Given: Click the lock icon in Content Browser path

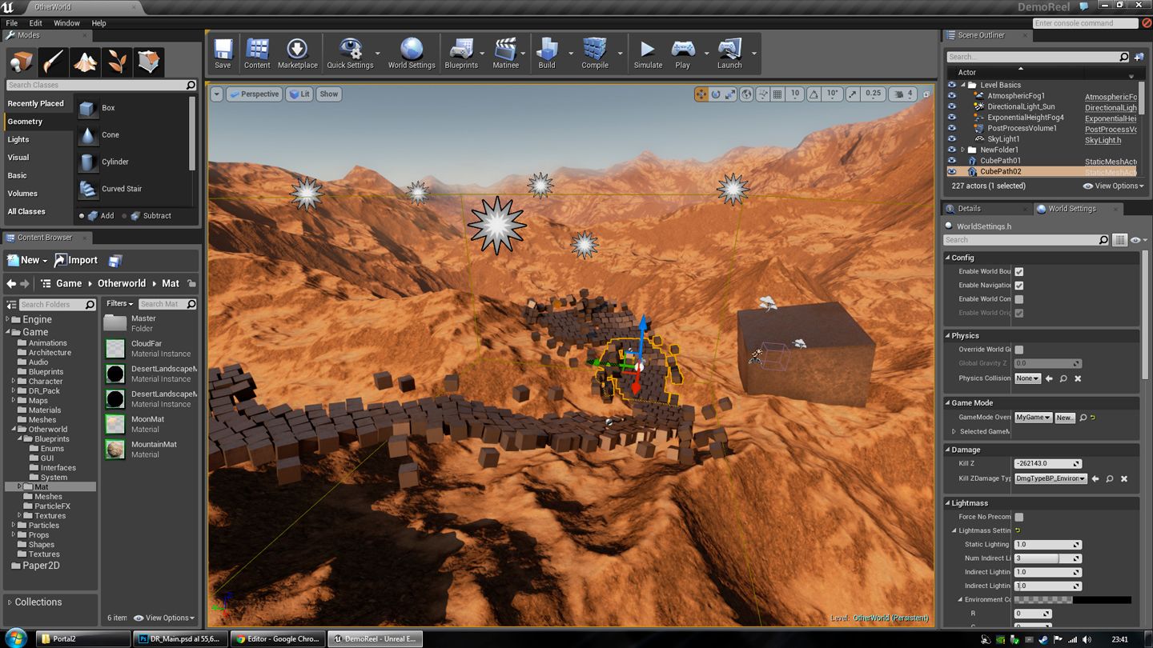Looking at the screenshot, I should coord(191,283).
